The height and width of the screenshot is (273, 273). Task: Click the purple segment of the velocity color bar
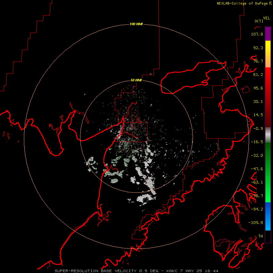click(x=268, y=34)
